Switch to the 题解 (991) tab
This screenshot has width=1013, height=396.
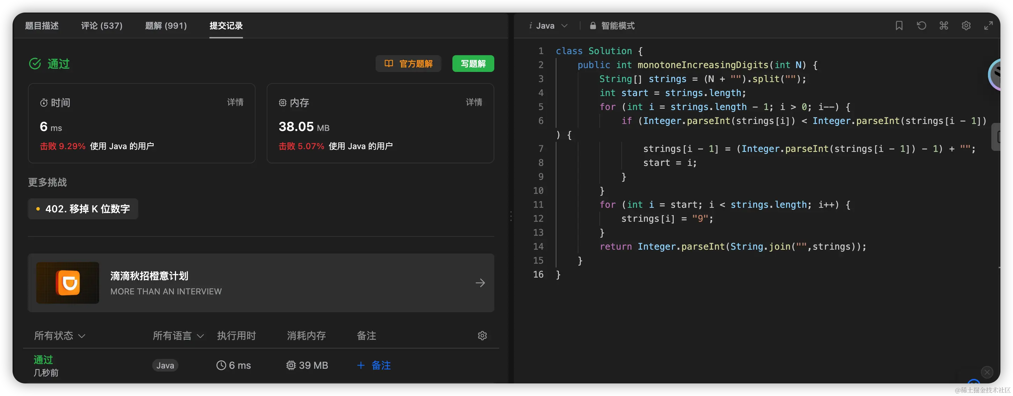pyautogui.click(x=165, y=26)
